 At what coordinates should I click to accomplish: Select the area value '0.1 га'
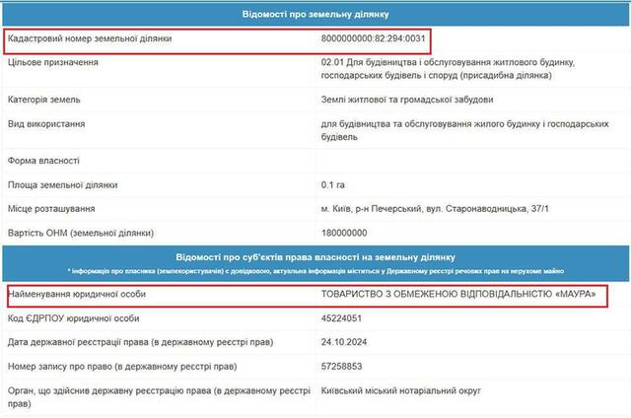(x=333, y=185)
